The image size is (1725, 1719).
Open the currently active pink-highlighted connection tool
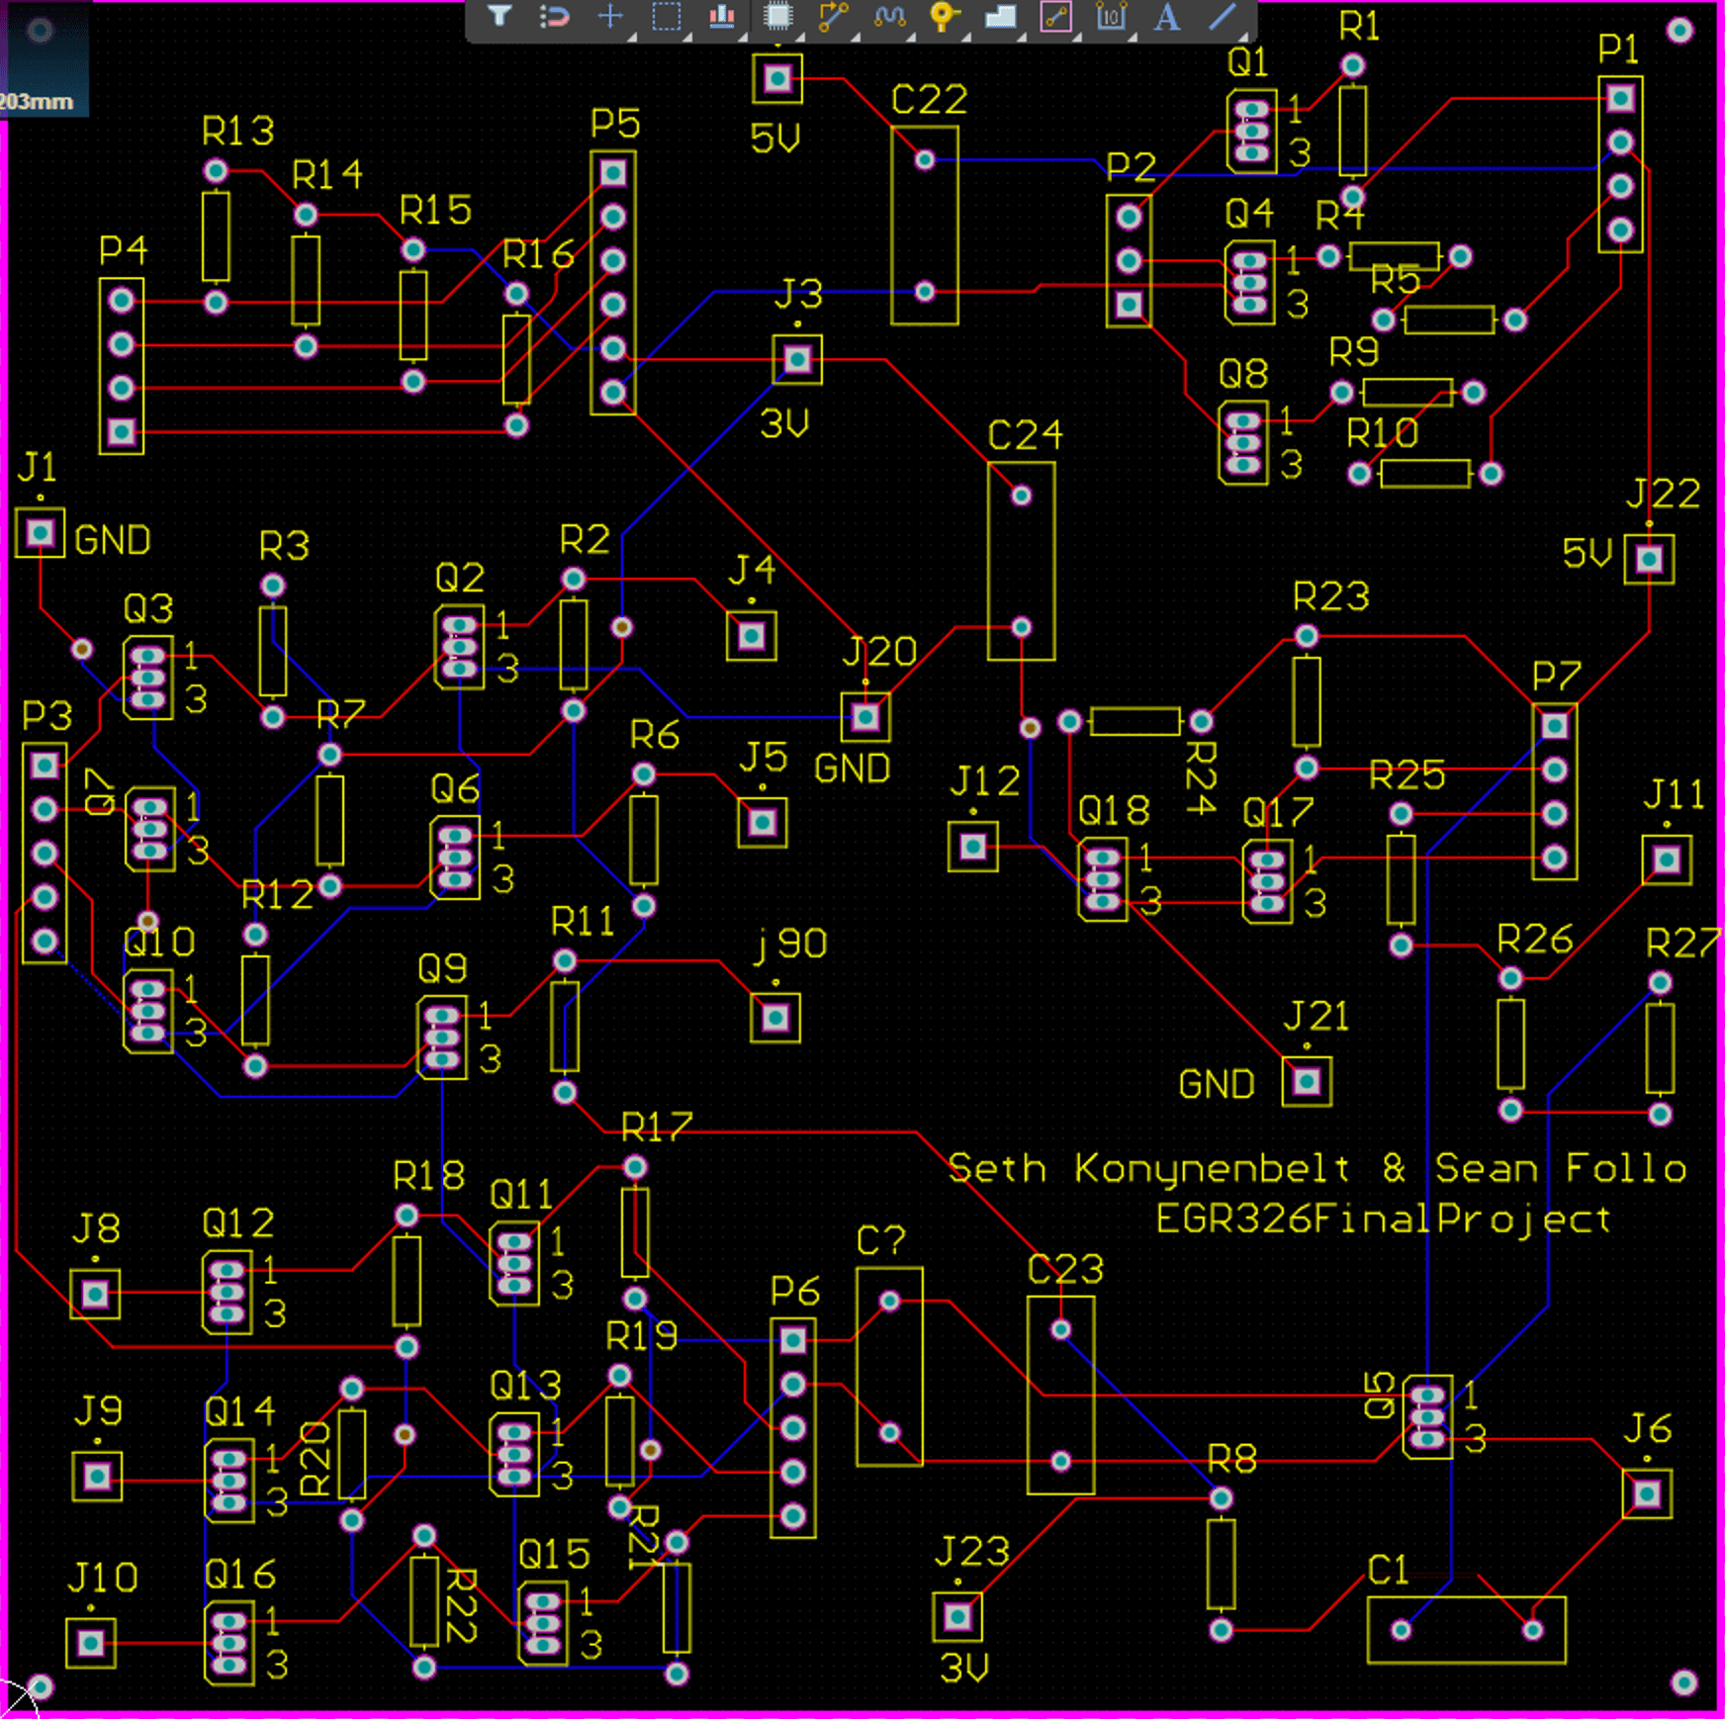click(x=1055, y=17)
